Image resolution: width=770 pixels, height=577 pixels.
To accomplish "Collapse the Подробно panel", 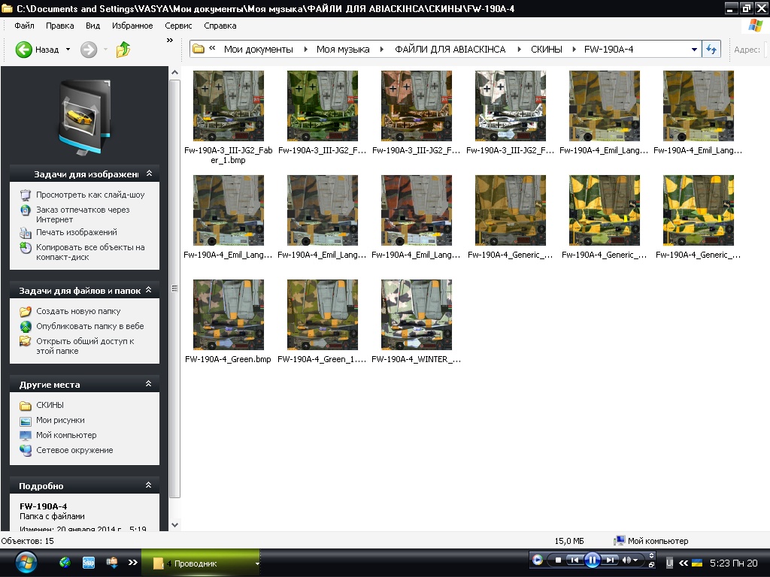I will coord(148,485).
